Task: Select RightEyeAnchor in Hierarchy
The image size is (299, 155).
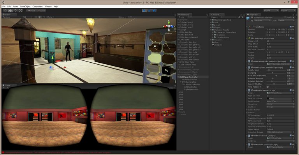Action: 191,90
